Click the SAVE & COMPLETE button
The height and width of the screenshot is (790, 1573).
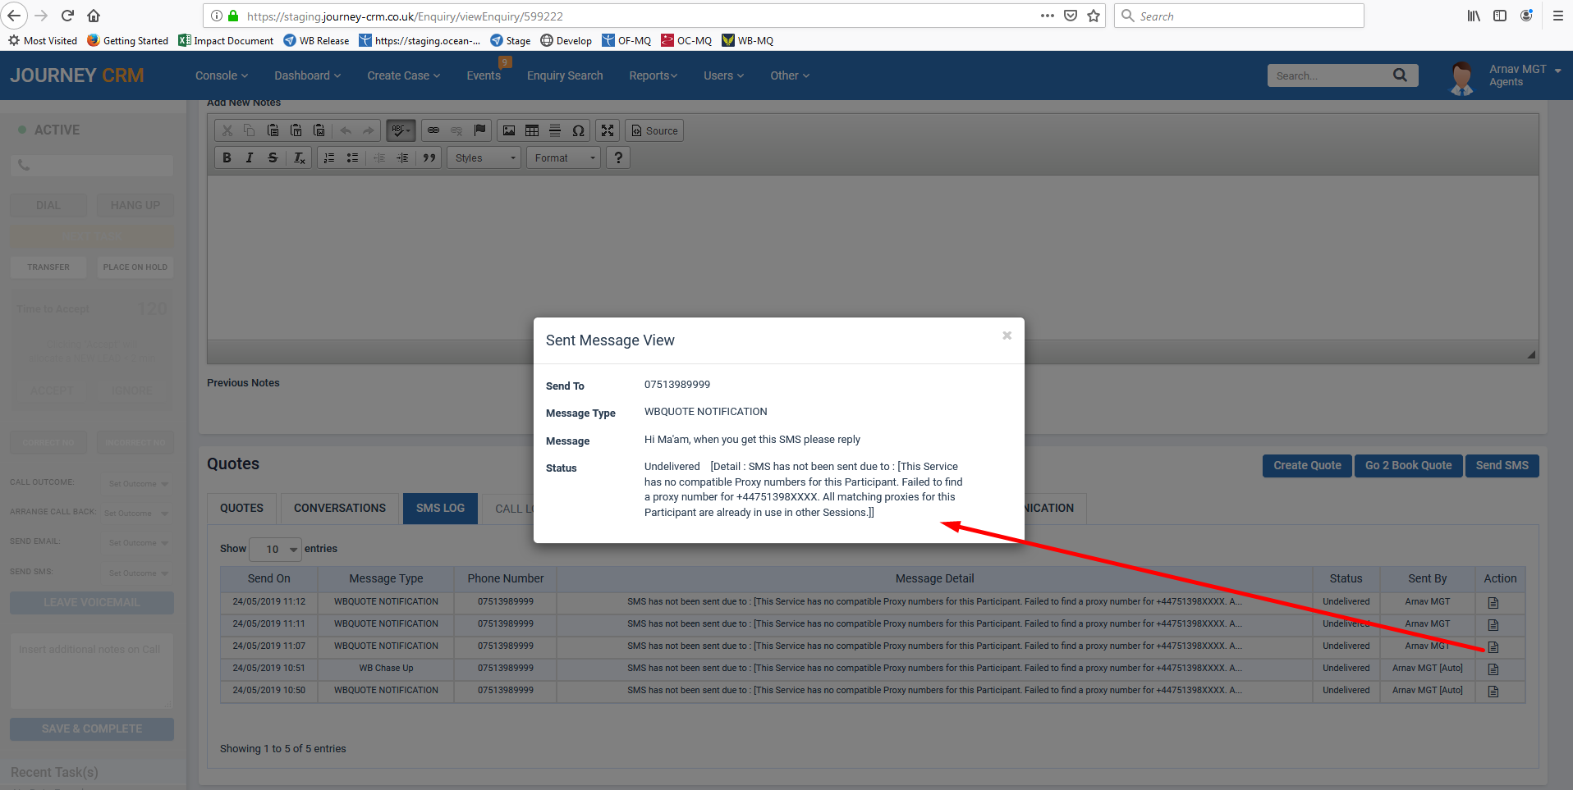[x=92, y=729]
